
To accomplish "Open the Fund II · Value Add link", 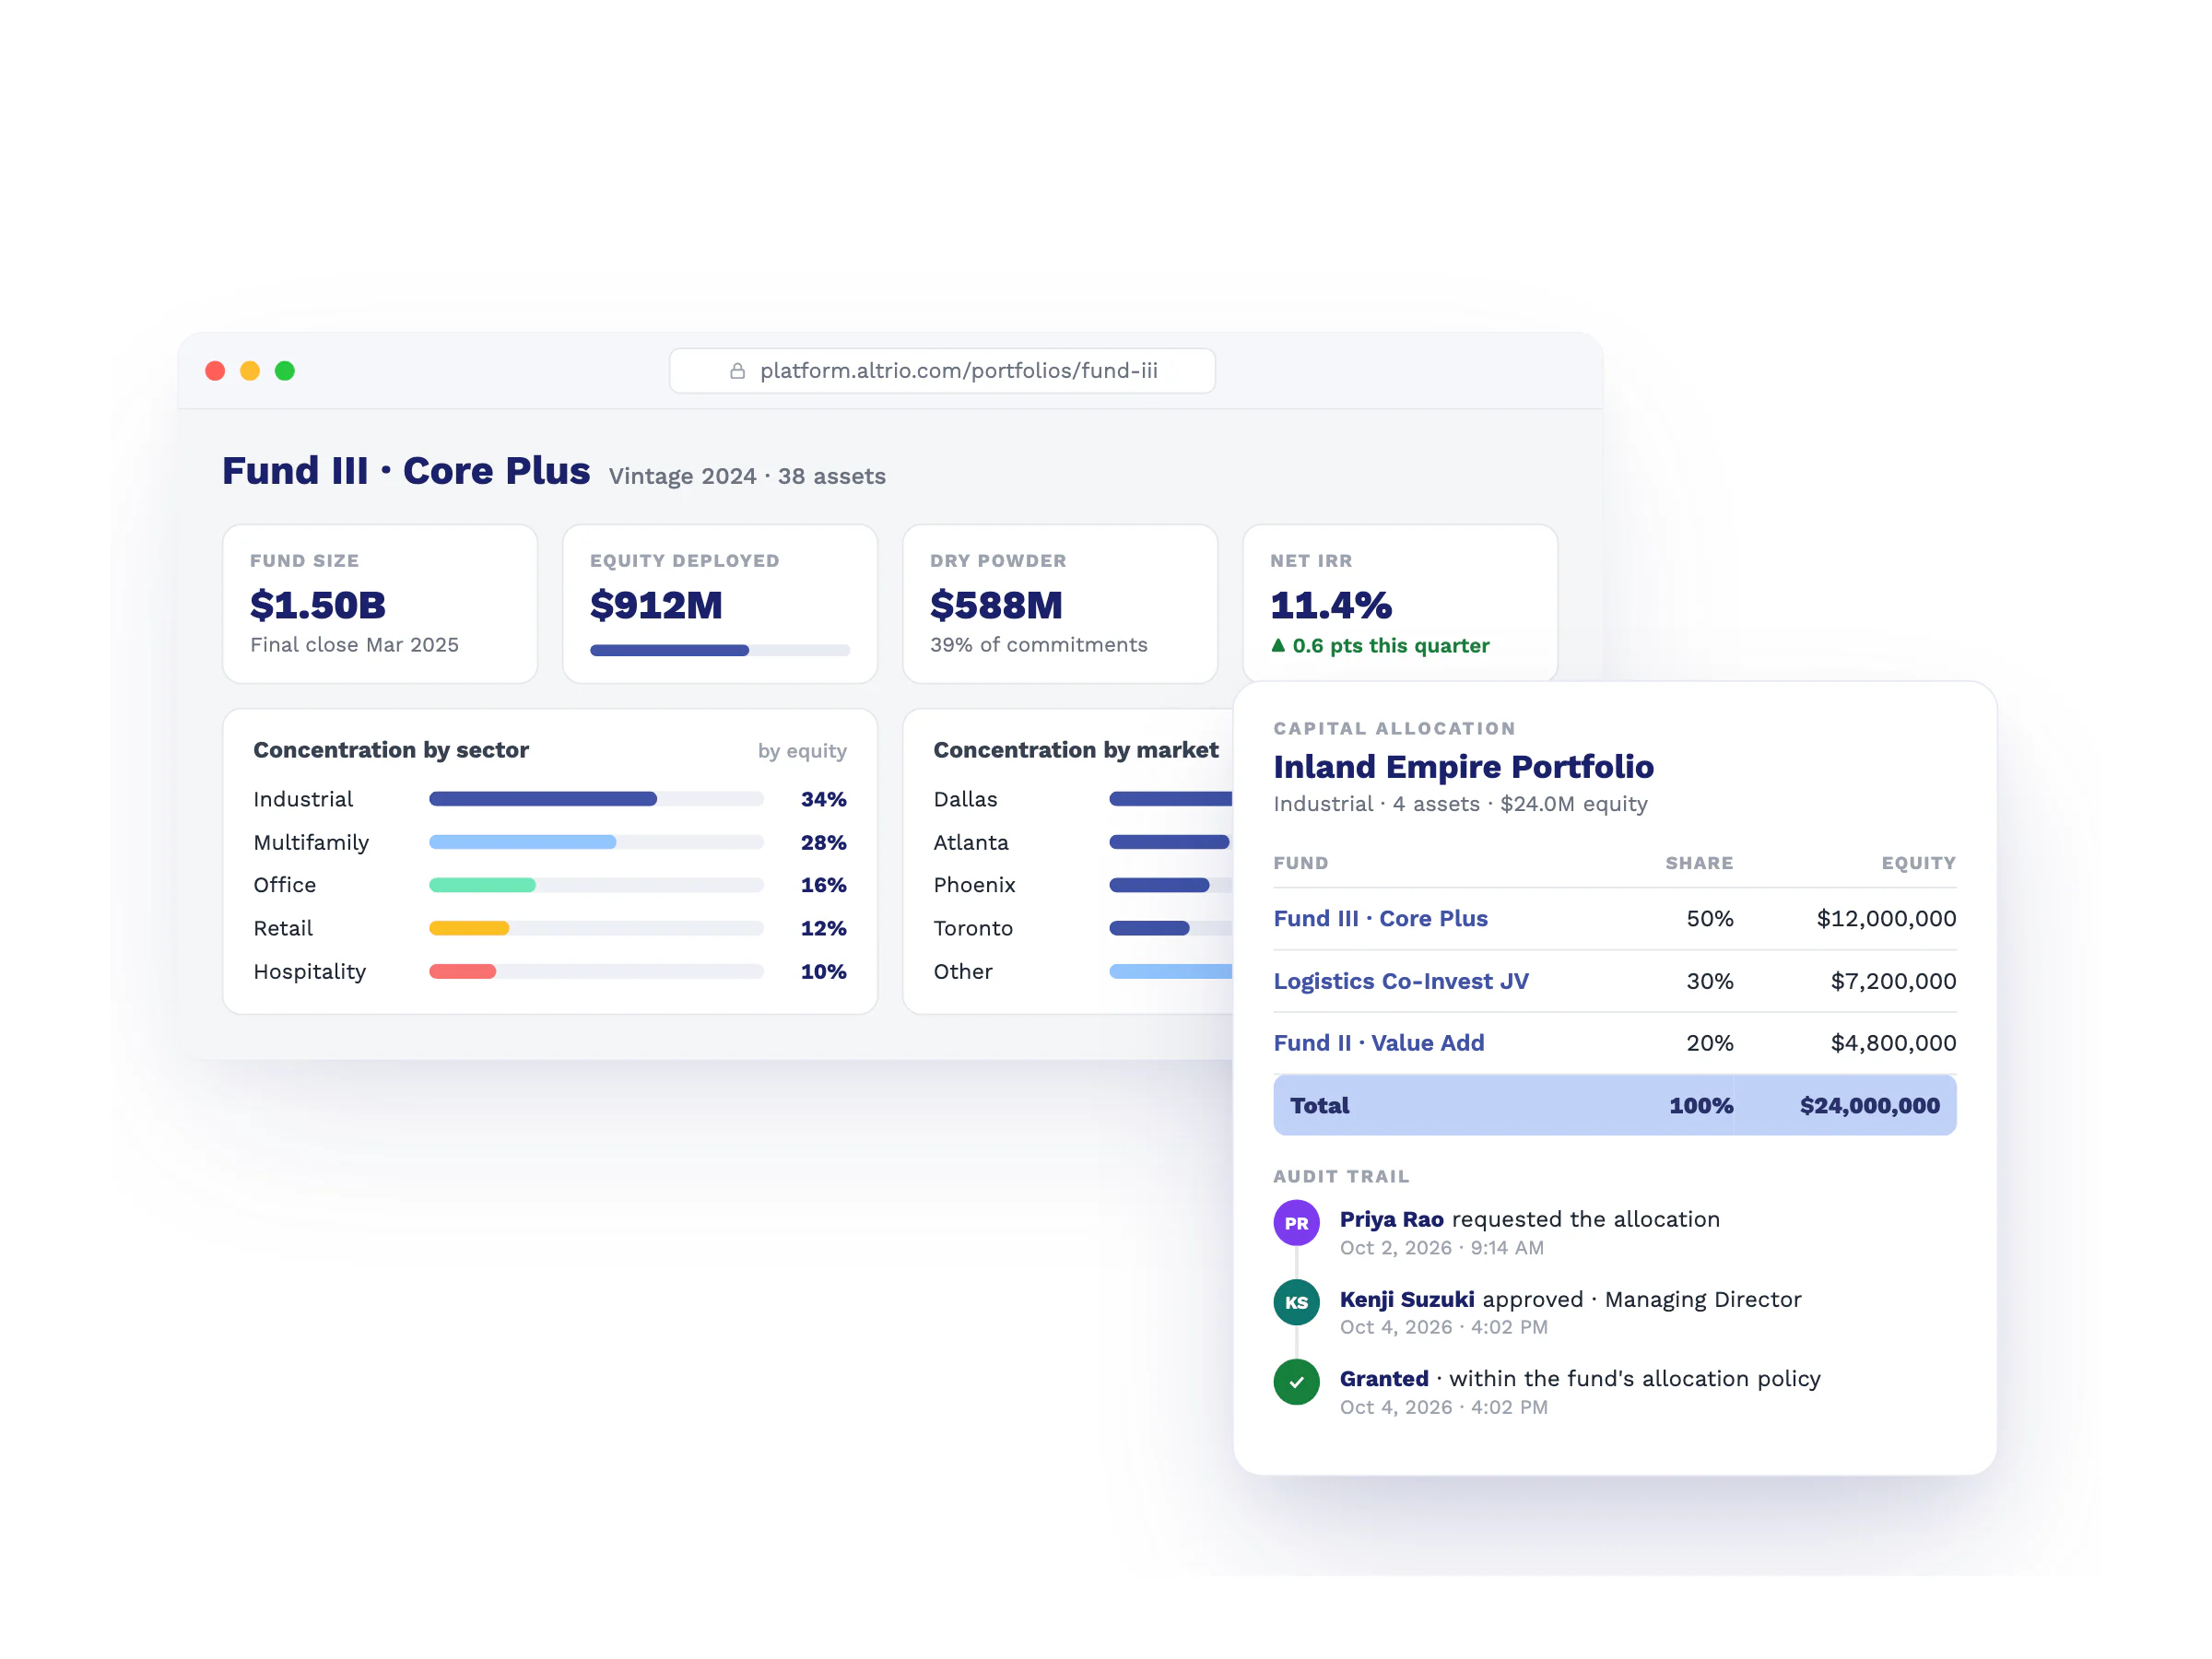I will 1378,1043.
